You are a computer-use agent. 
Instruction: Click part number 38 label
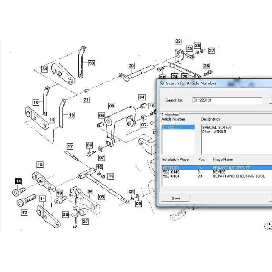tap(65, 214)
